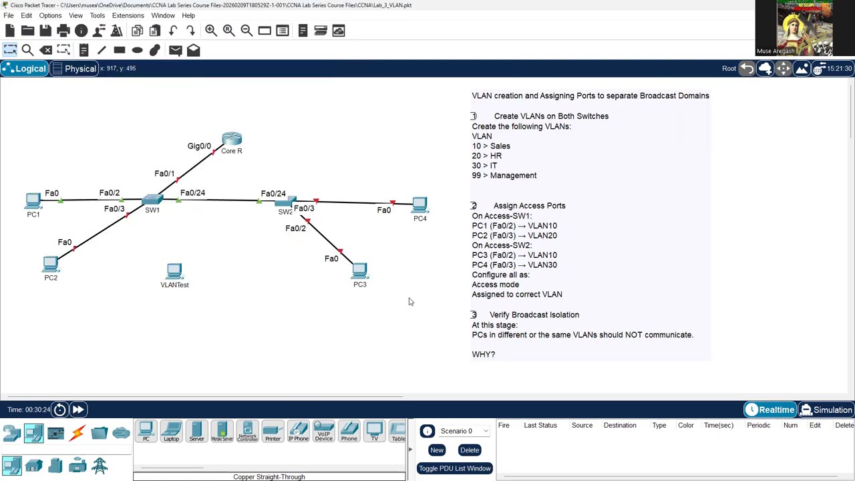Open the Edit menu
The image size is (855, 481).
pyautogui.click(x=26, y=15)
